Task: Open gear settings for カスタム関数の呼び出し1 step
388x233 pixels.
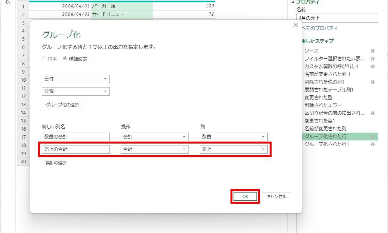Action: 372,67
